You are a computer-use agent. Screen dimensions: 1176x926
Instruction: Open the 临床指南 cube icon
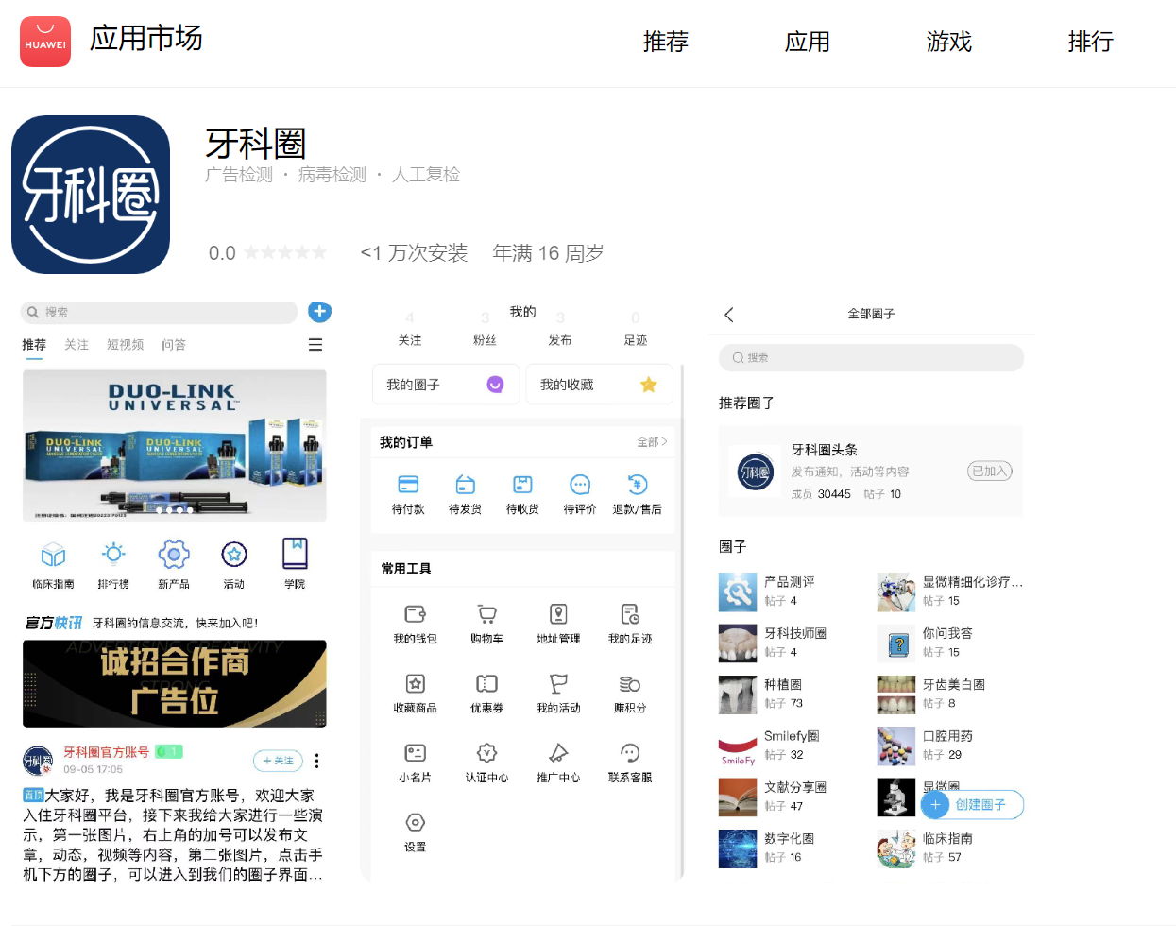[53, 555]
